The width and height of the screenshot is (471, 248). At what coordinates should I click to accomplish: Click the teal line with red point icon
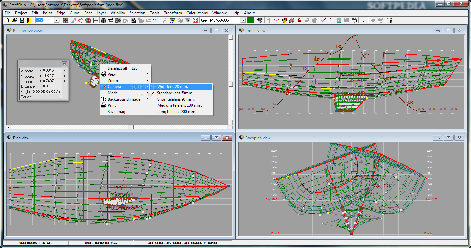[331, 20]
